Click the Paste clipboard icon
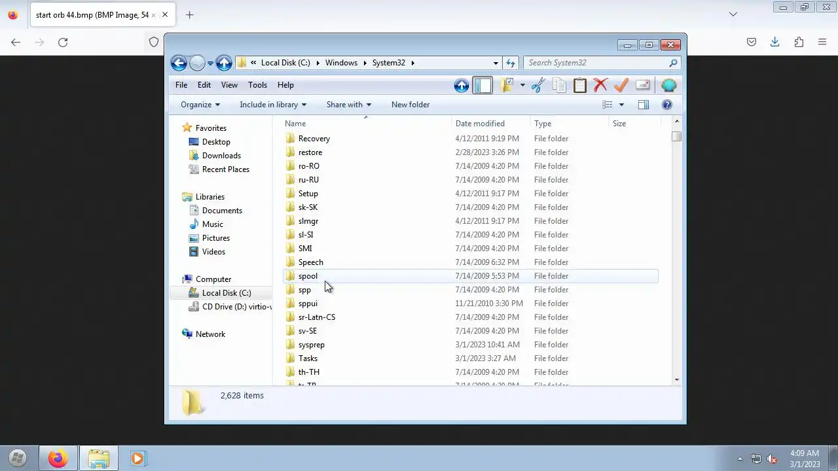Screen dimensions: 838x471 click(x=580, y=85)
